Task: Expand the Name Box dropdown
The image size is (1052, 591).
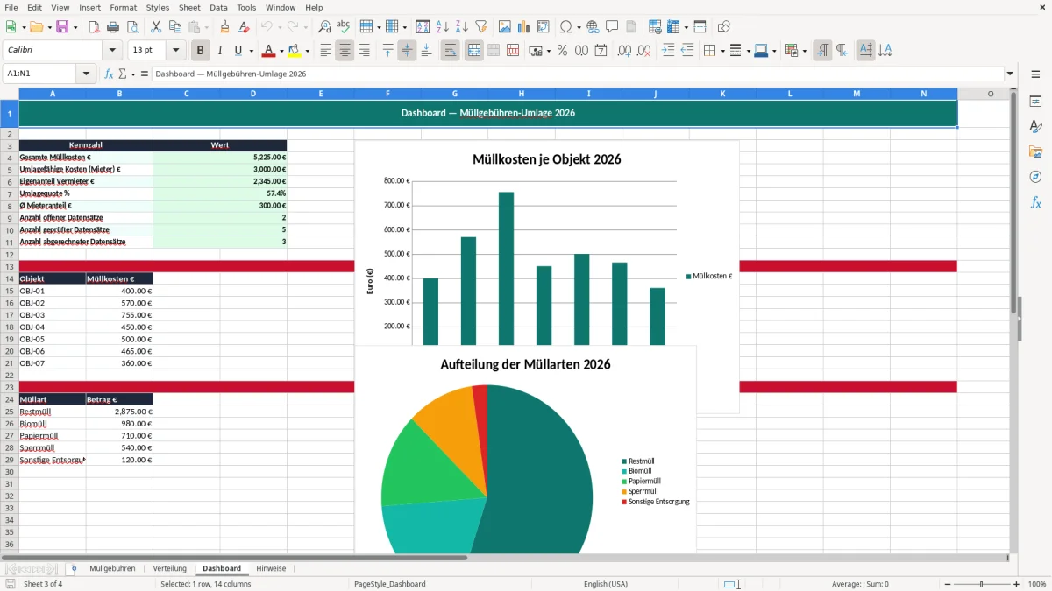Action: pyautogui.click(x=88, y=74)
